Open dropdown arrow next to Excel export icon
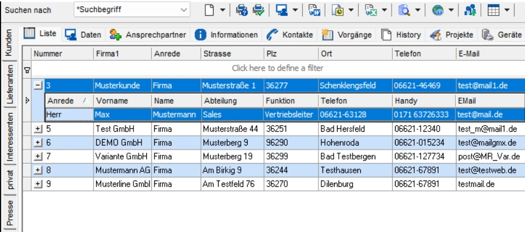 click(x=385, y=10)
